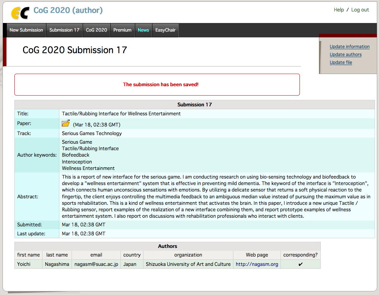Screen dimensions: 379x295
Task: Go to the News tab
Action: (x=143, y=30)
